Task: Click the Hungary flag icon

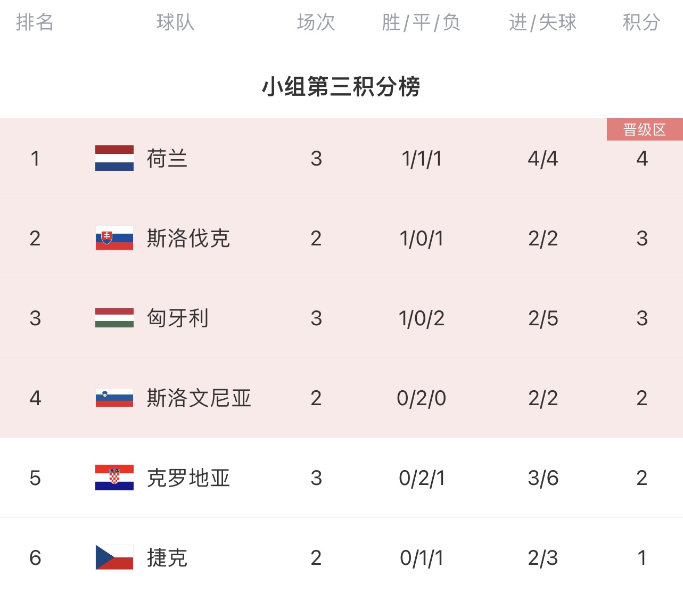Action: coord(114,318)
